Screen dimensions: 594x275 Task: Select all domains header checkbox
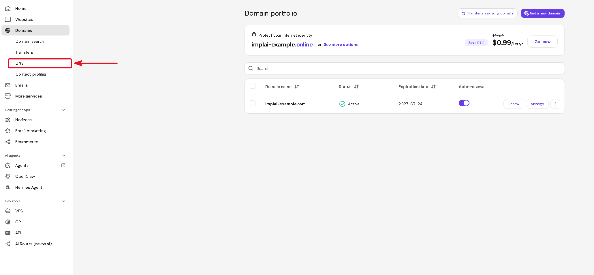coord(253,86)
